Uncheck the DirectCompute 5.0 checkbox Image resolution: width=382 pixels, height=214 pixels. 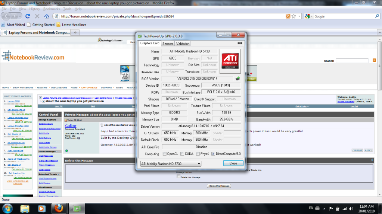(x=213, y=154)
